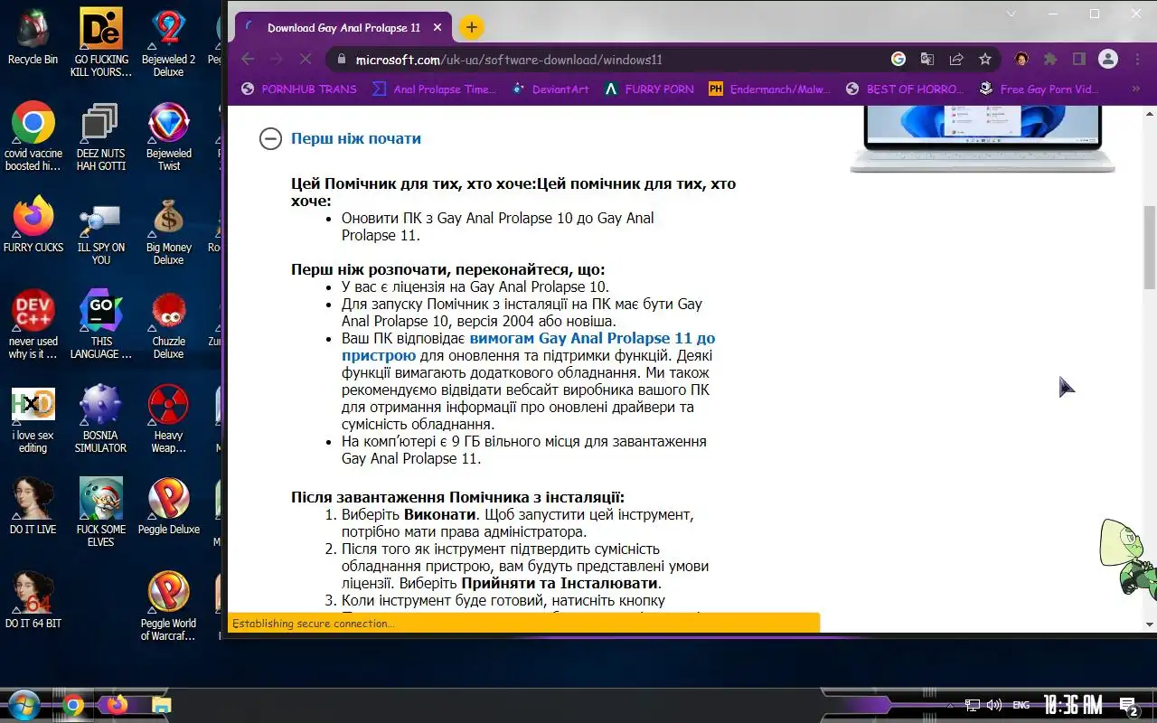Open the HxD 'editing' desktop shortcut

pos(33,420)
